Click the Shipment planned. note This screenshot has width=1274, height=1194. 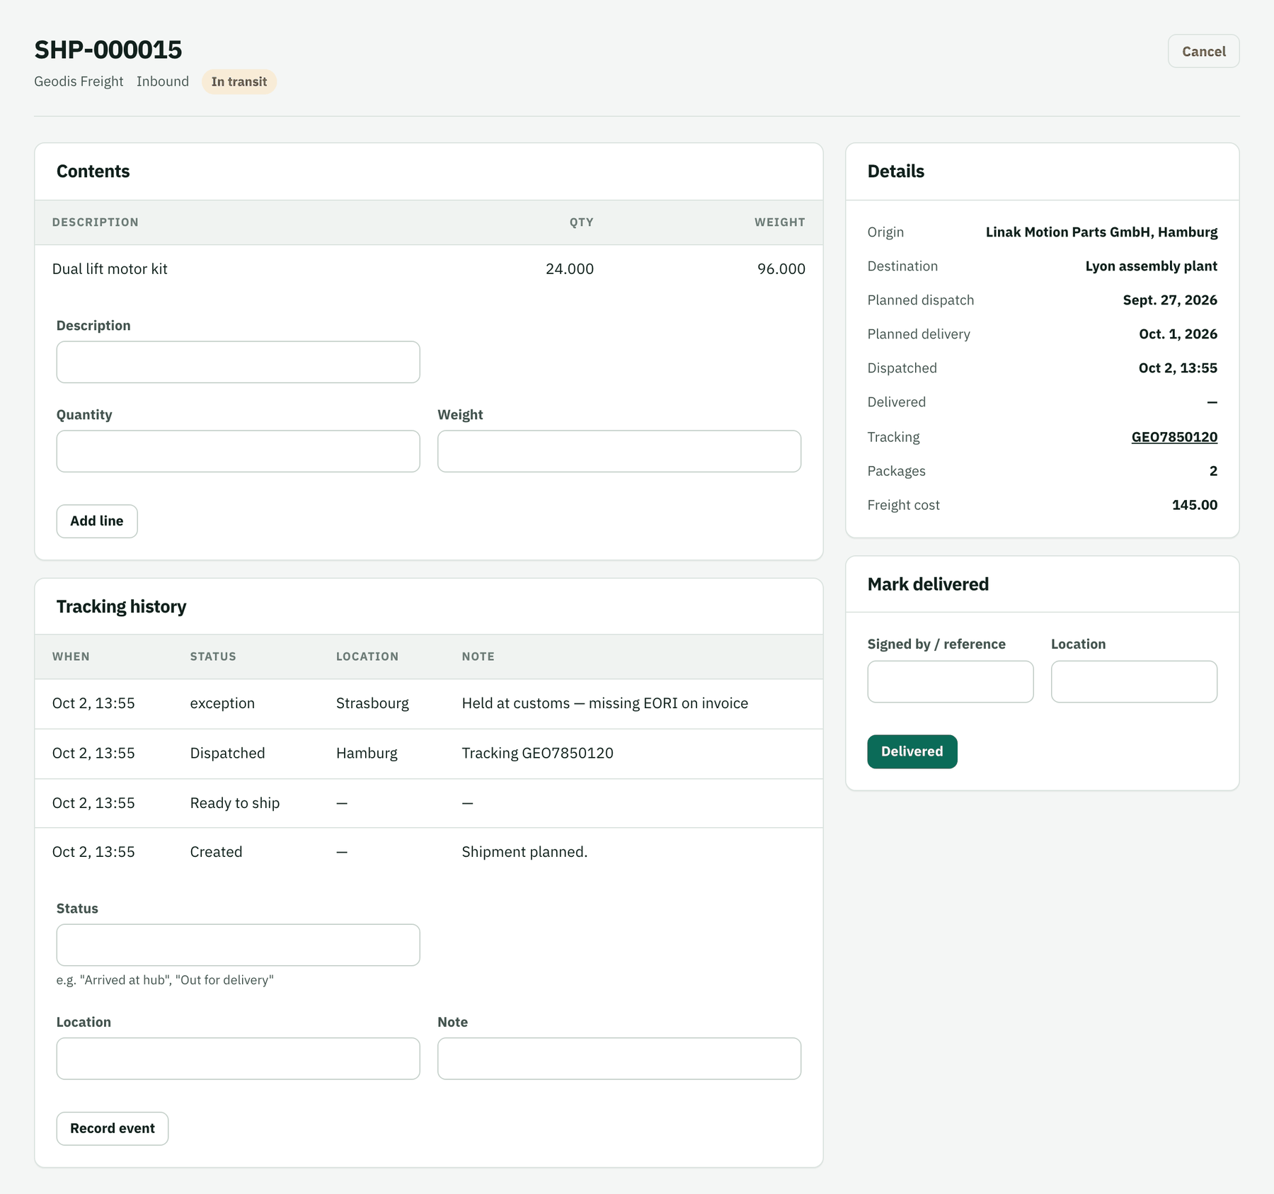pyautogui.click(x=524, y=852)
